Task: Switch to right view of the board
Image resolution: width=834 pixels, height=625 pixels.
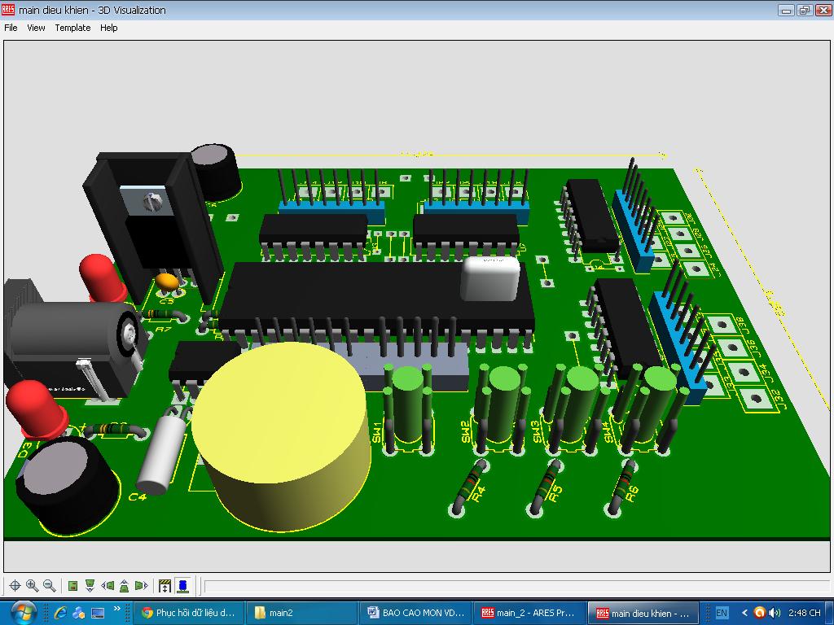Action: [x=141, y=586]
